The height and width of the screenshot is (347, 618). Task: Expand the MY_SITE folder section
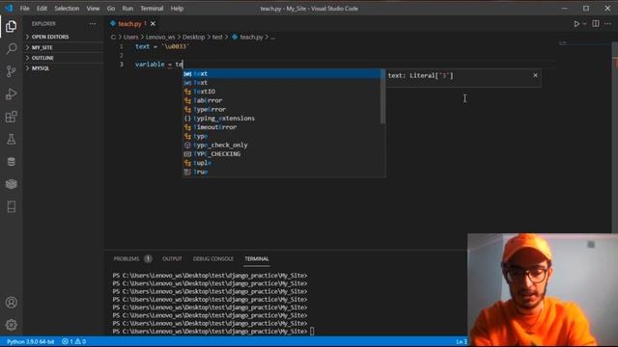point(63,47)
